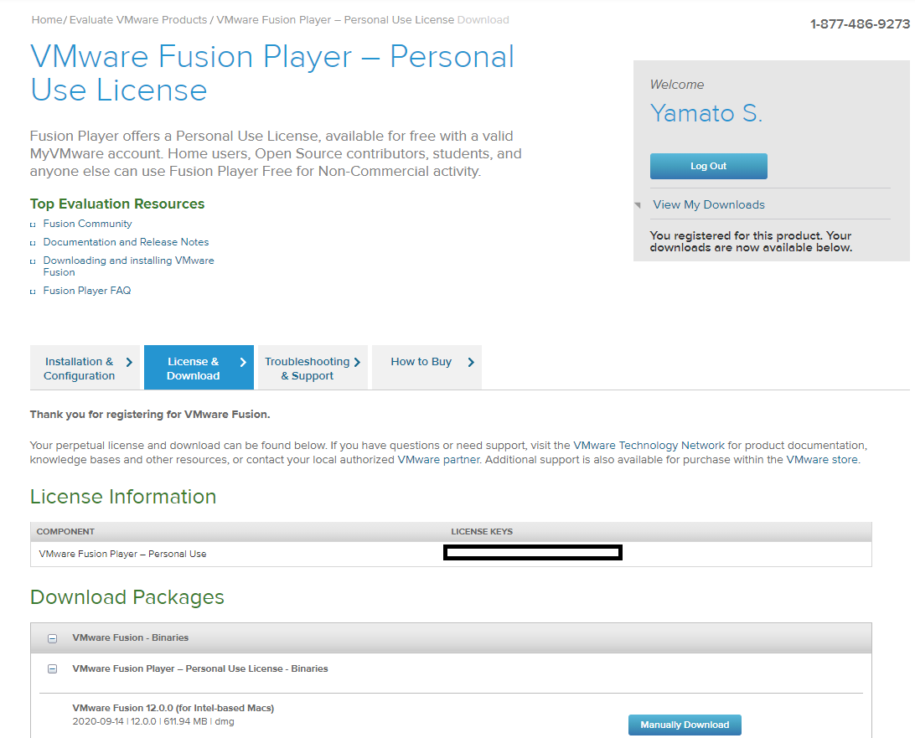Click the phone number 1-877-486-9273

pyautogui.click(x=860, y=24)
